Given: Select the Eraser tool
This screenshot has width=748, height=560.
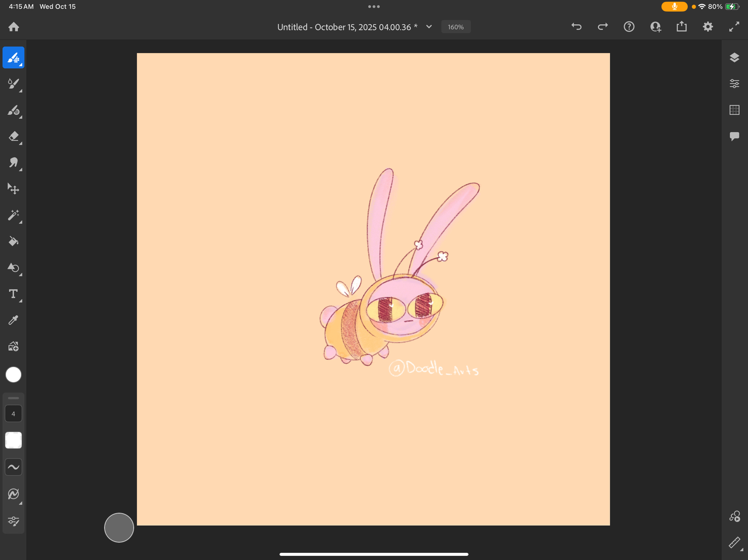Looking at the screenshot, I should 13,136.
